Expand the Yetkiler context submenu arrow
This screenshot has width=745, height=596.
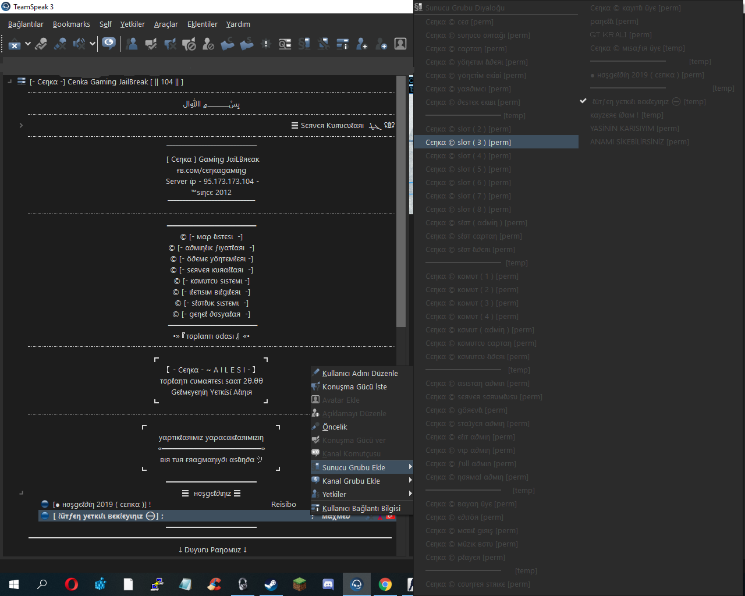[x=410, y=494]
